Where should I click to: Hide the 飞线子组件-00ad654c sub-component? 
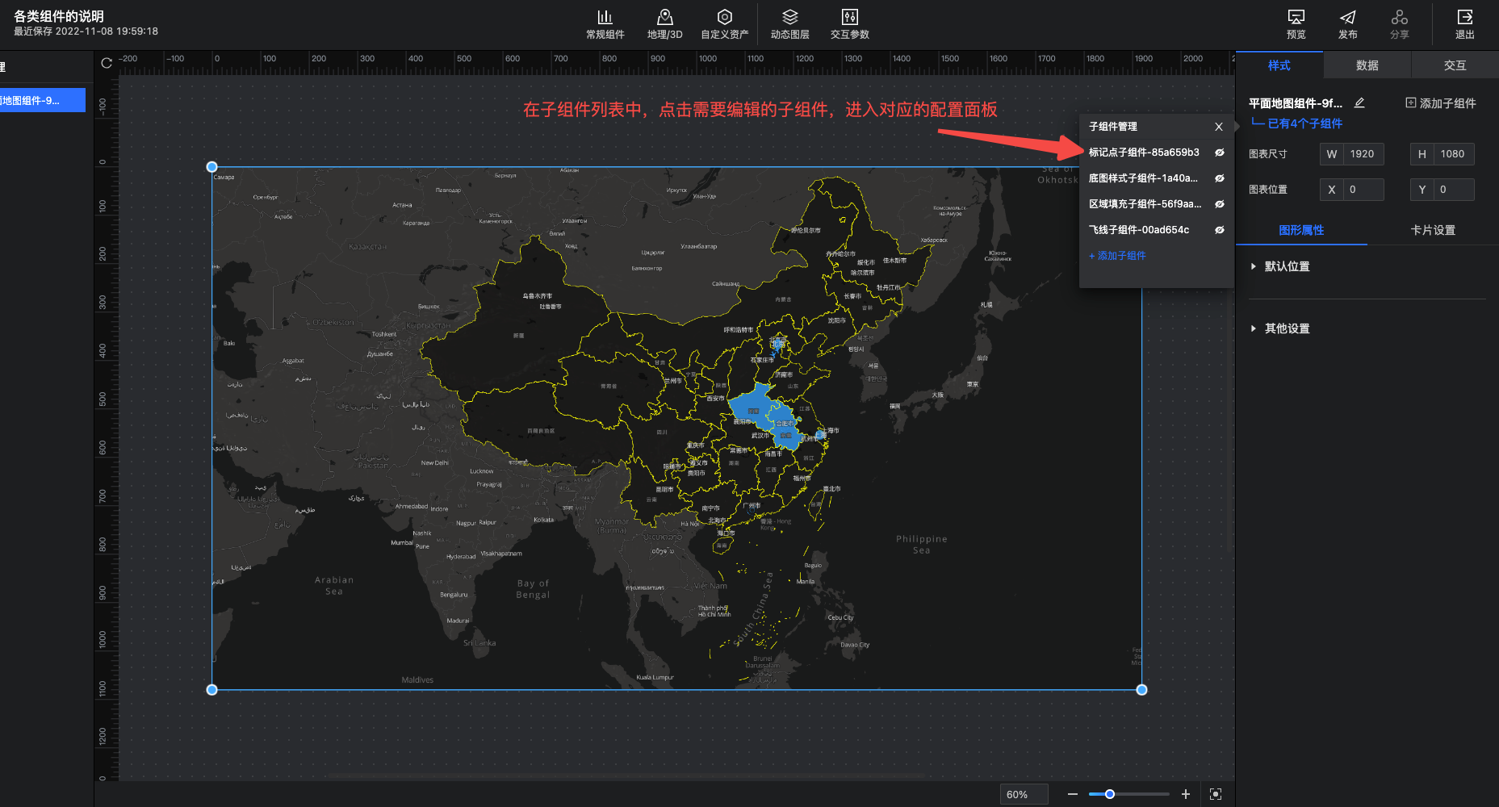[x=1219, y=230]
